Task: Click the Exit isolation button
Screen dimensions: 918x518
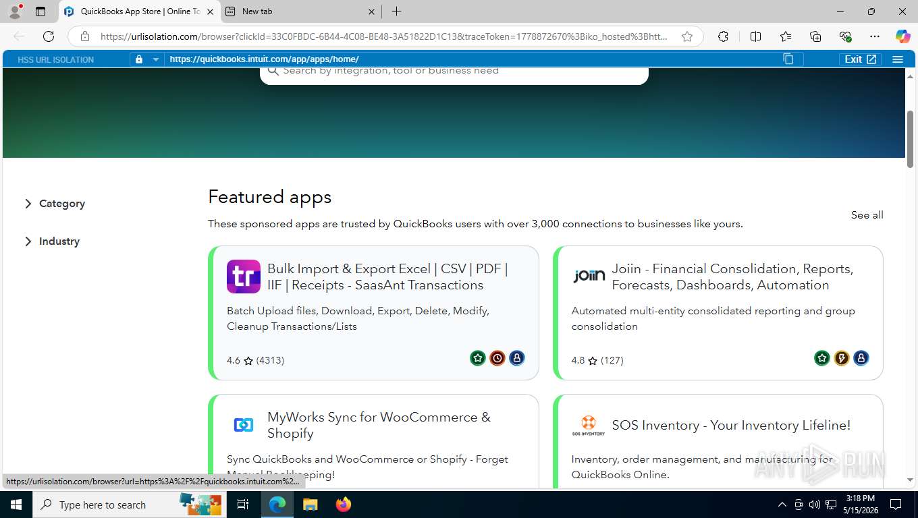Action: [x=861, y=59]
